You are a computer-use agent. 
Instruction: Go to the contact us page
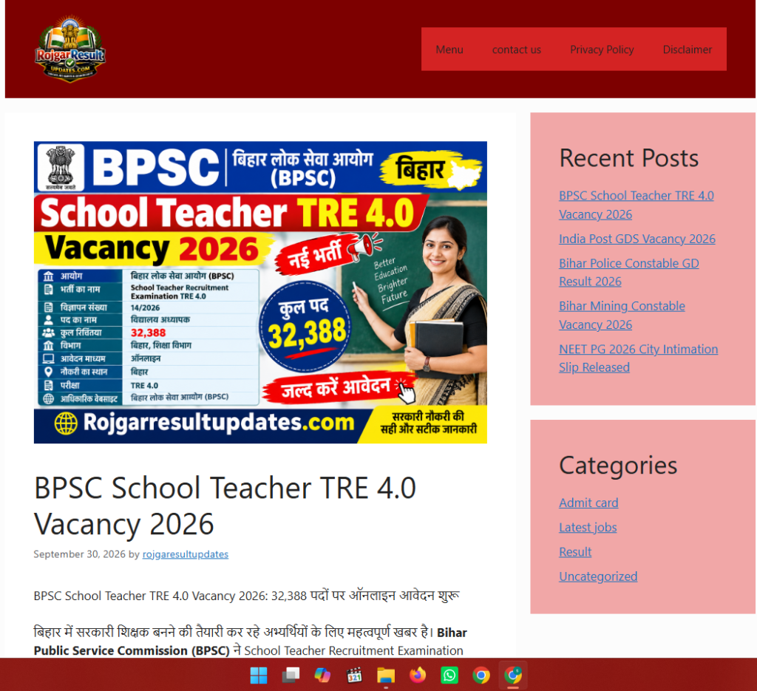click(x=517, y=50)
